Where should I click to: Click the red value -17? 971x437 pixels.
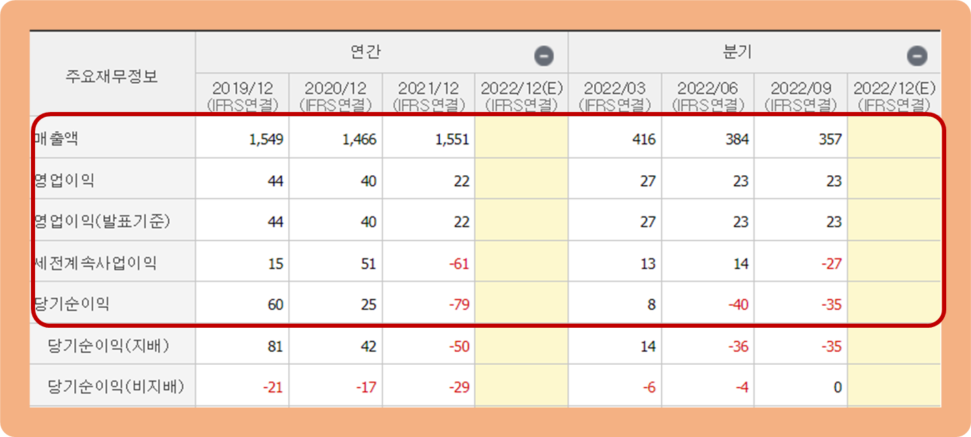366,388
